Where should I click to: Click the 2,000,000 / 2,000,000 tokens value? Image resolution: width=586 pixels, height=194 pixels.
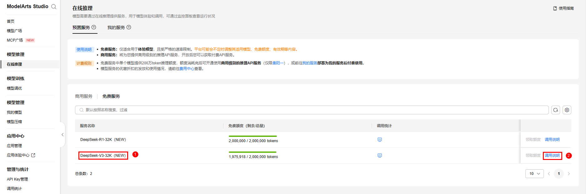253,141
